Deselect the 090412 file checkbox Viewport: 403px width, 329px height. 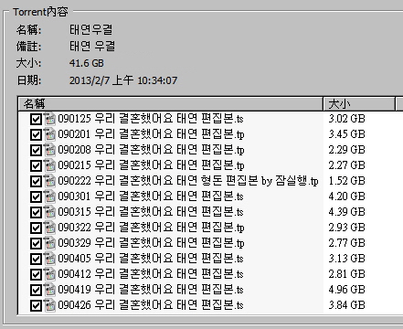[x=36, y=274]
